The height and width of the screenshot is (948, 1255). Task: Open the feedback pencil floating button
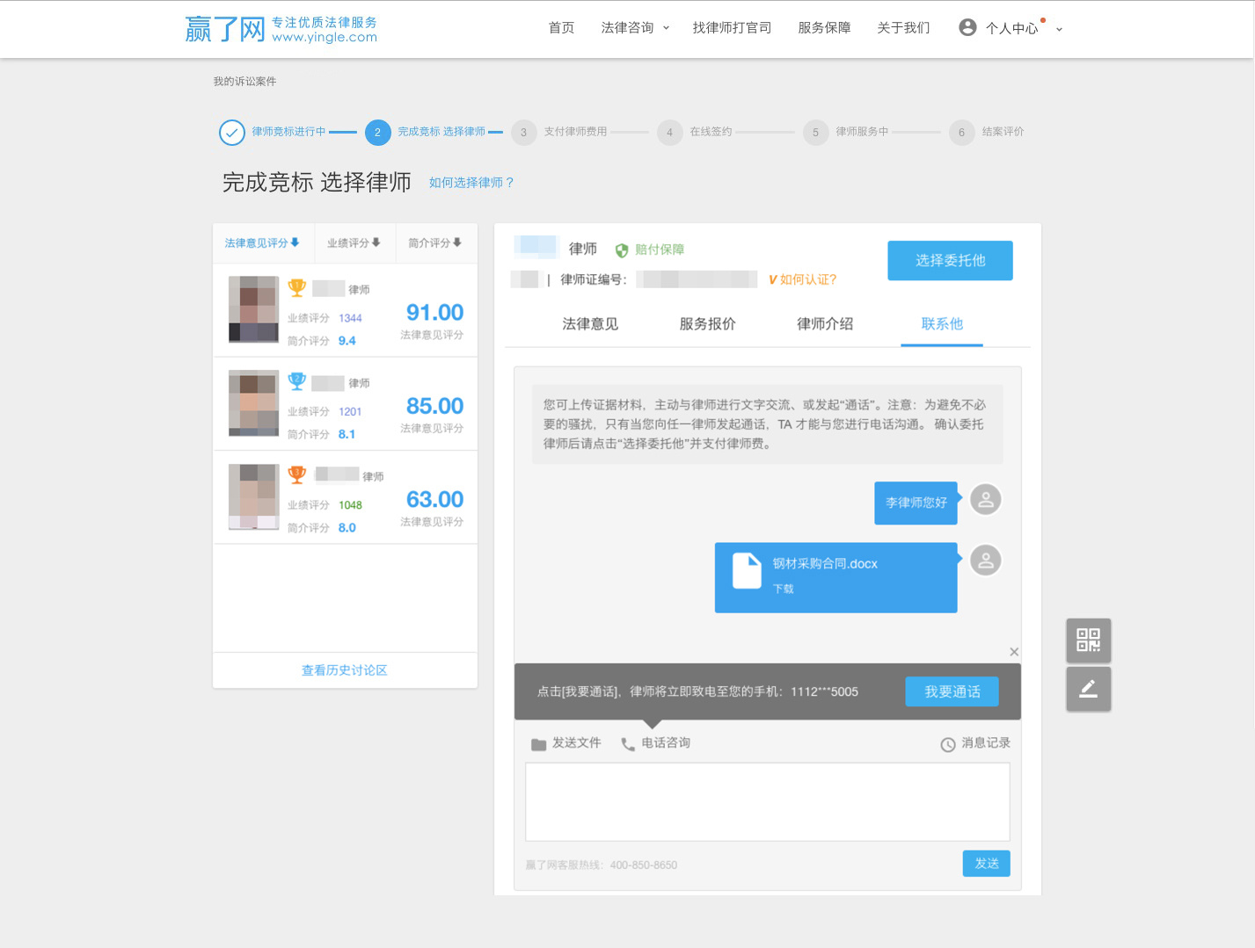1088,689
